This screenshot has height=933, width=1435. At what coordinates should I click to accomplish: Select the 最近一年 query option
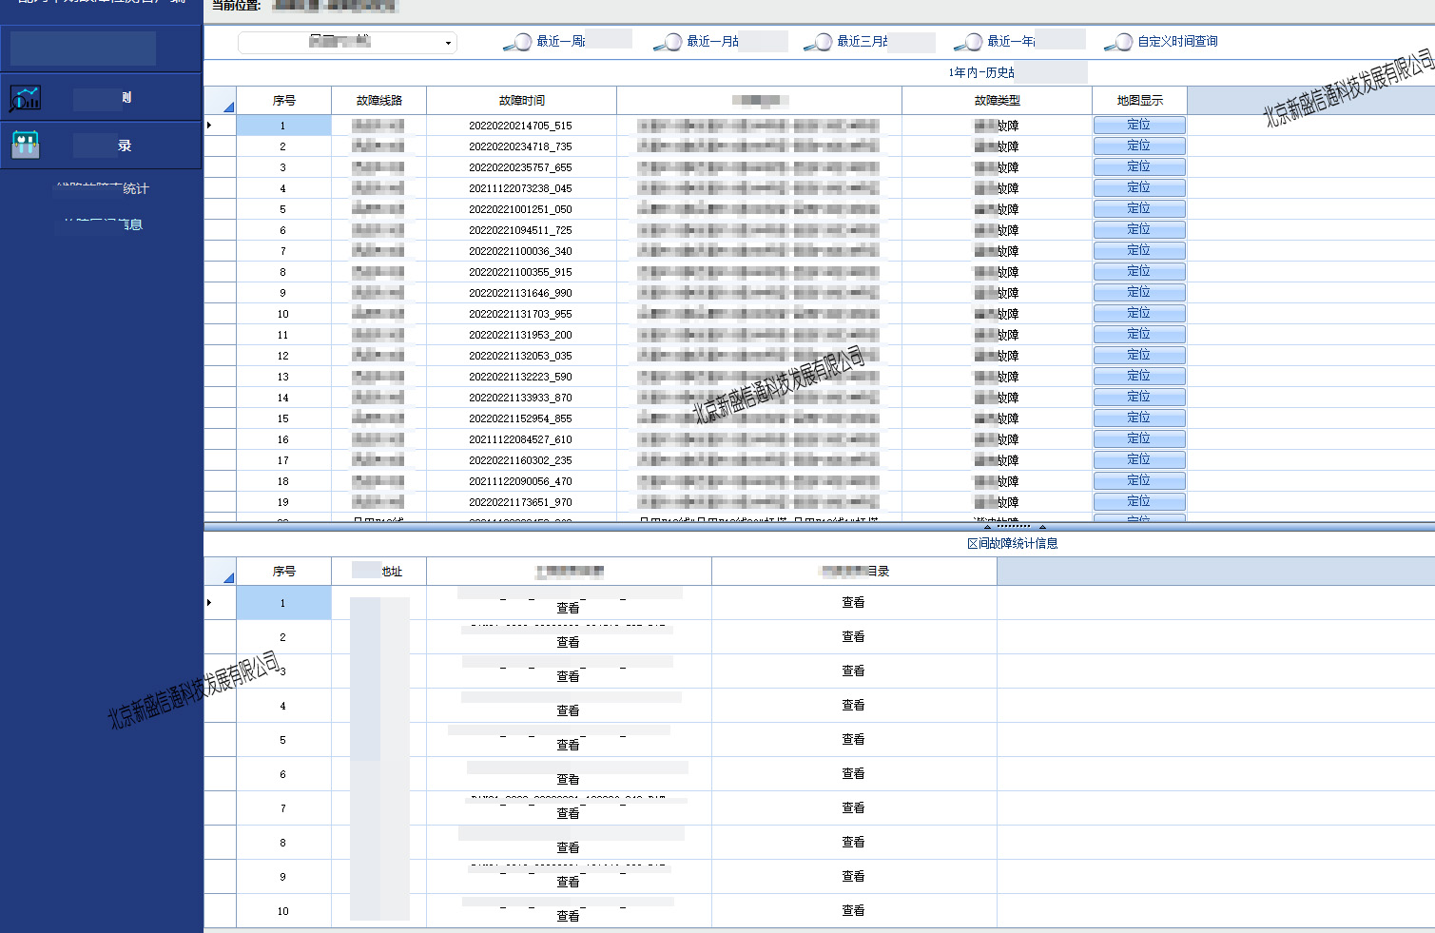click(x=1012, y=42)
